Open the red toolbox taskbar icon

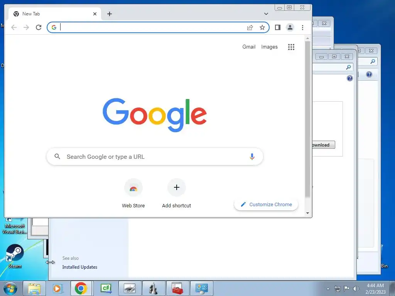(177, 288)
